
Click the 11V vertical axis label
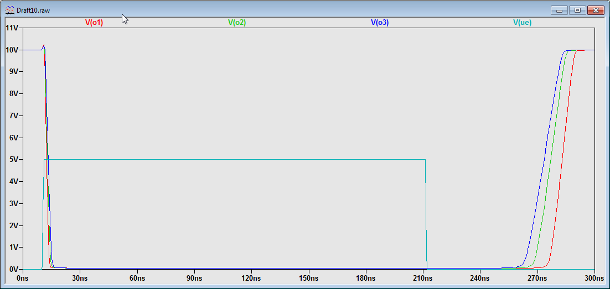coord(12,28)
